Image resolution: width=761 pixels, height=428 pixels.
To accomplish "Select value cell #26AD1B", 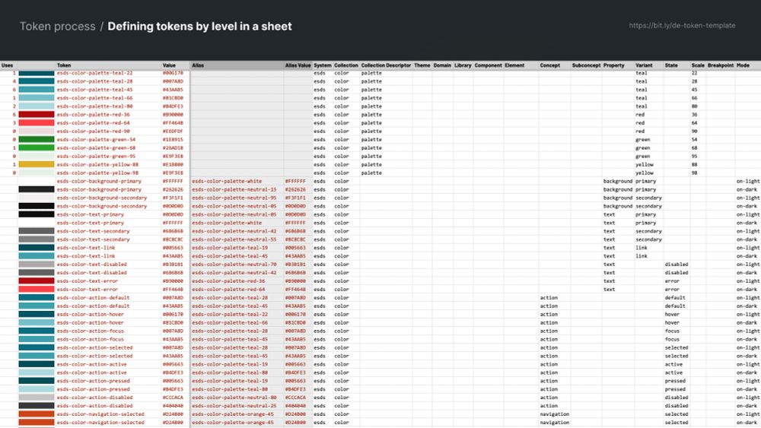I will click(x=173, y=147).
